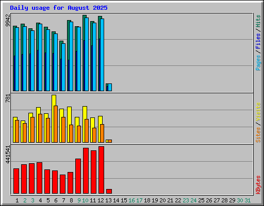The height and width of the screenshot is (206, 264).
Task: Click day 25 on the x-axis
Action: point(201,200)
